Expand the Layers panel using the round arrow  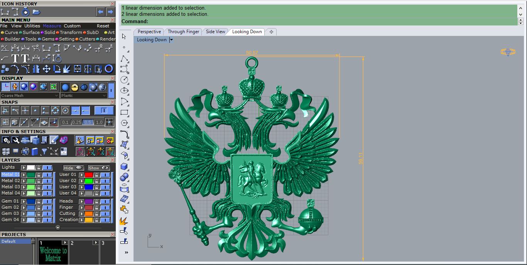58,228
